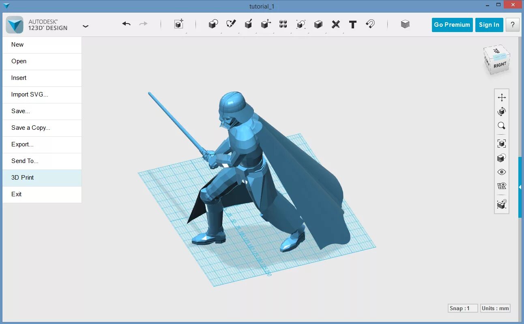Open the visual style cube icon
The height and width of the screenshot is (324, 524).
[x=502, y=158]
